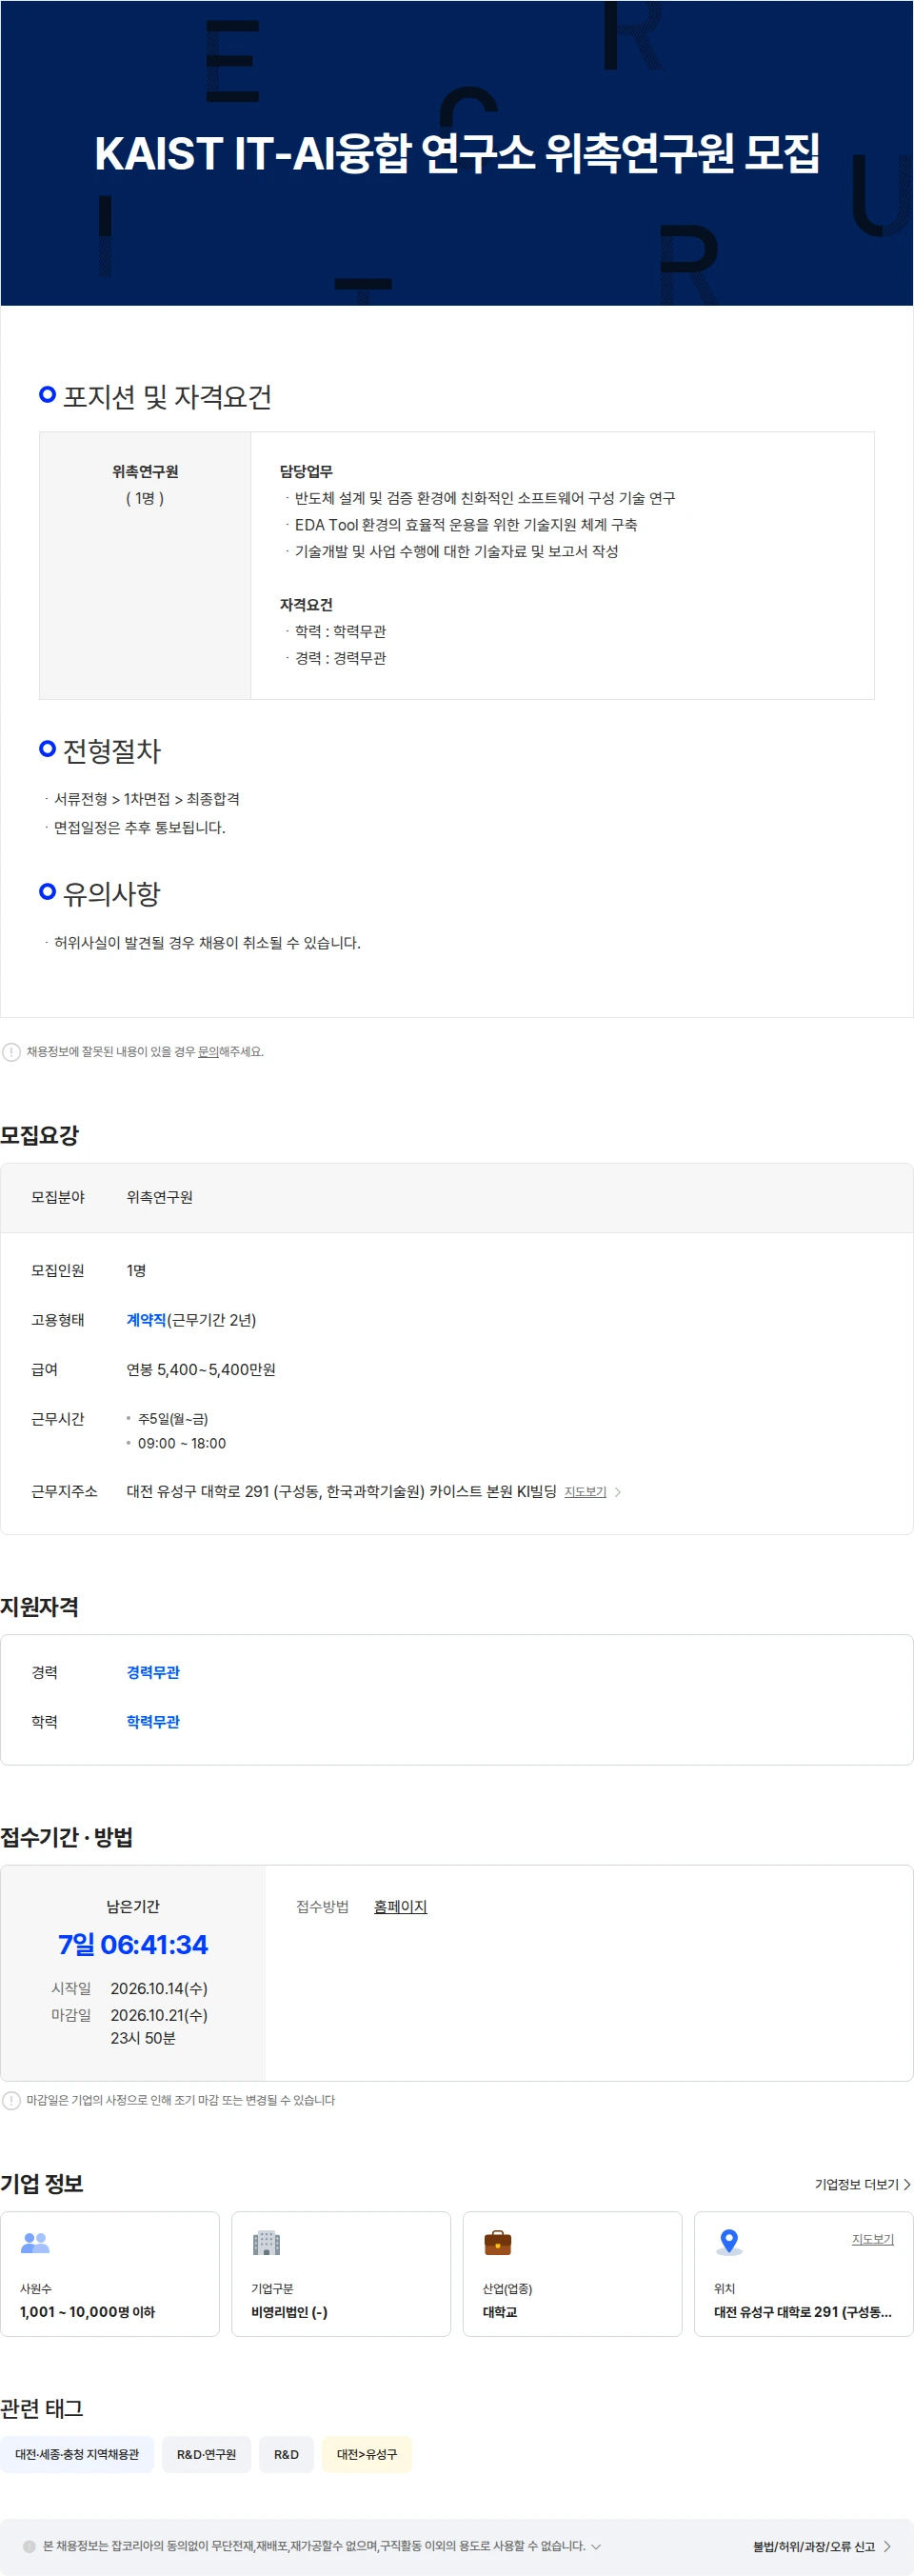Click the employee count people icon
Image resolution: width=914 pixels, height=2576 pixels.
(35, 2243)
